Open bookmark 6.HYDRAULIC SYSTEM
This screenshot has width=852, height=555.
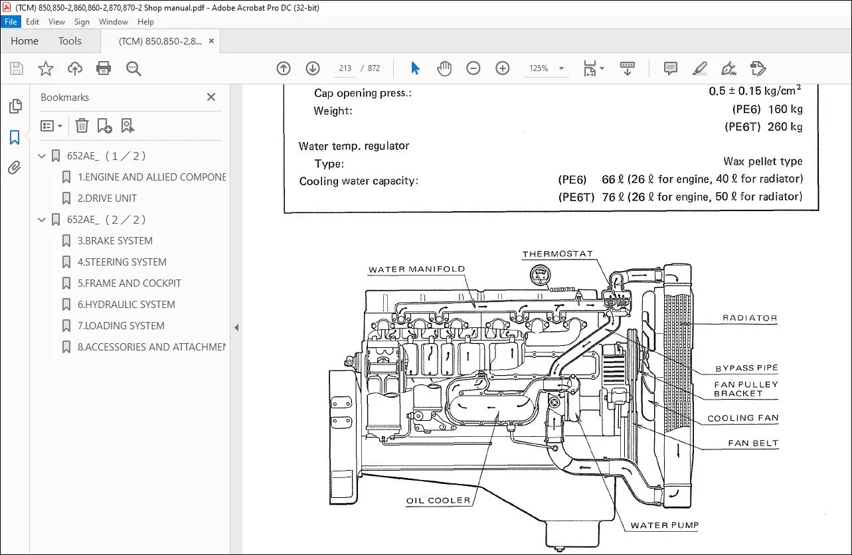pos(126,305)
